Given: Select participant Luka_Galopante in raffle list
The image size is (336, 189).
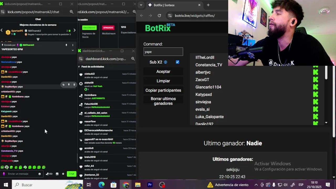Looking at the screenshot, I should pyautogui.click(x=209, y=117).
